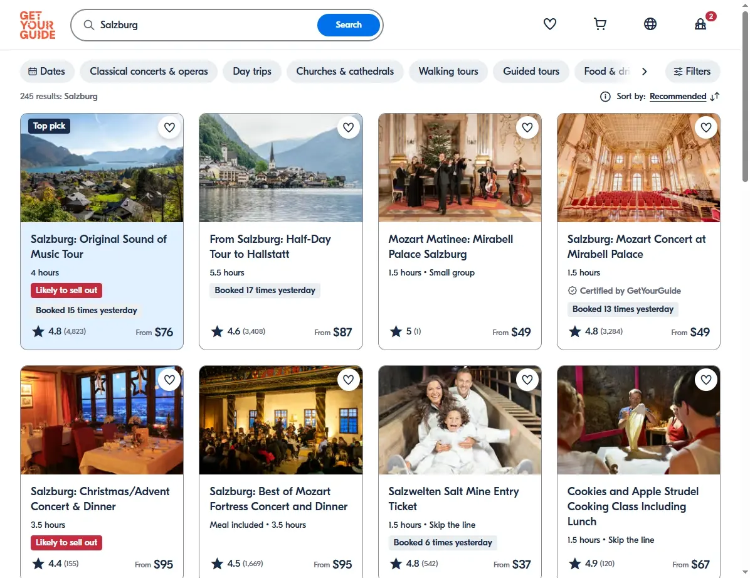The width and height of the screenshot is (750, 578).
Task: Favorite the Apple Strudel Cooking Class
Action: [706, 380]
